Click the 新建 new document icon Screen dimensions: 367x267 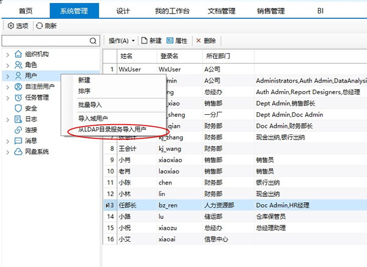pos(144,41)
